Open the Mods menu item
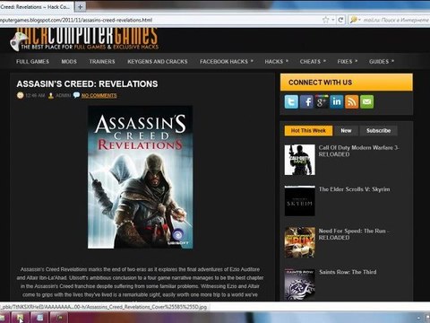430x323 pixels. (x=69, y=61)
